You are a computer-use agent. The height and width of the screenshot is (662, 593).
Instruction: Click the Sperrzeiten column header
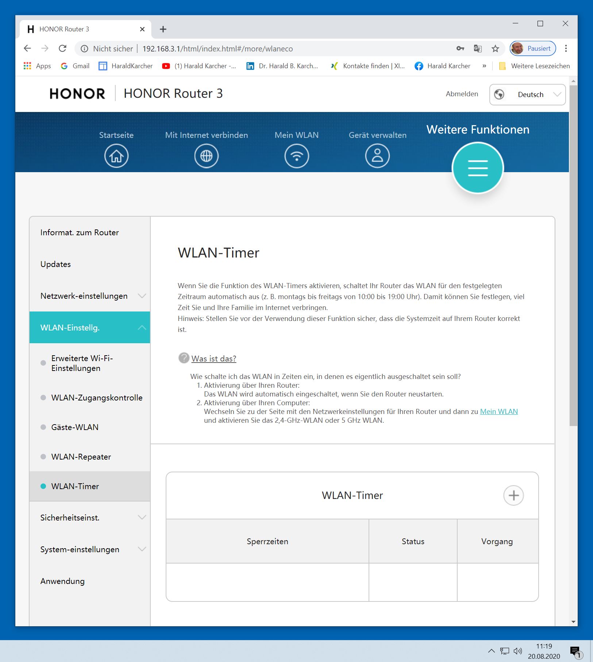tap(267, 541)
